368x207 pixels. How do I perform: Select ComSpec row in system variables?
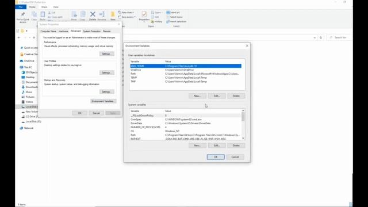(185, 120)
